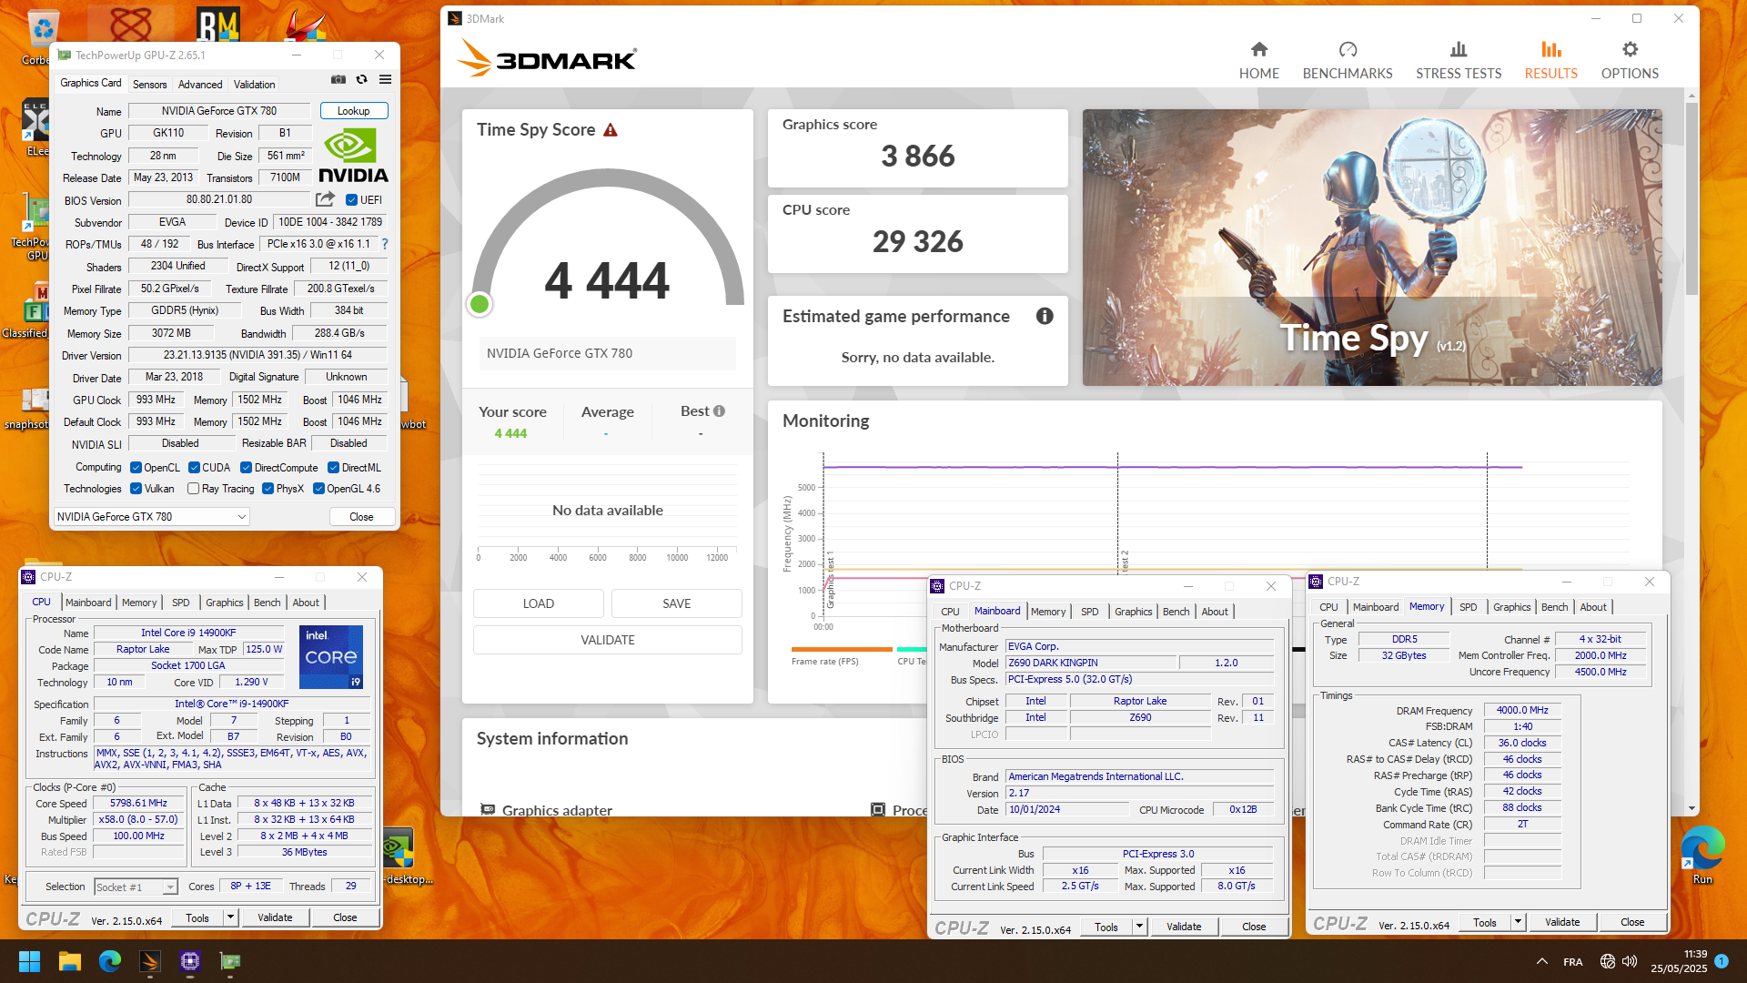The width and height of the screenshot is (1747, 983).
Task: Show hidden system tray icons chevron
Action: click(x=1541, y=961)
